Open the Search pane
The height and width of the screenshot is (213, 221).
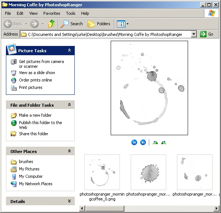coord(71,24)
